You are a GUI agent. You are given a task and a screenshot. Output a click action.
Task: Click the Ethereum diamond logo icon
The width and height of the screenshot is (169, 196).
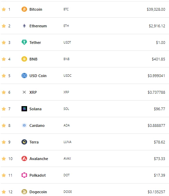pos(24,26)
